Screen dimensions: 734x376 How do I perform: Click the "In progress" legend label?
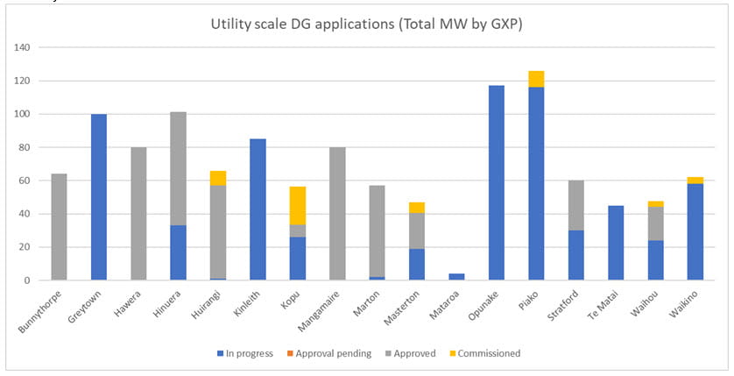coord(250,353)
